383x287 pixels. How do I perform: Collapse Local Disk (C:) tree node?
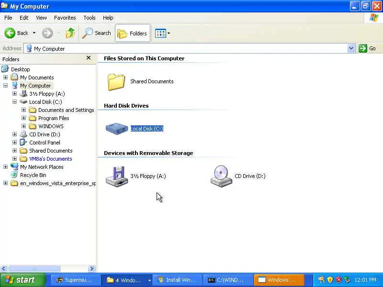(x=14, y=102)
